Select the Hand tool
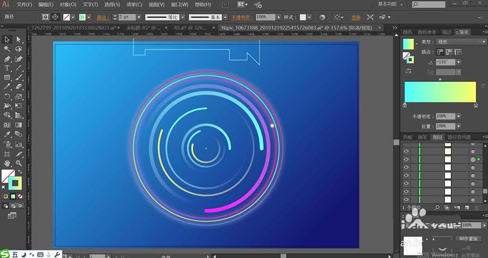Viewport: 488px width, 258px height. 7,163
